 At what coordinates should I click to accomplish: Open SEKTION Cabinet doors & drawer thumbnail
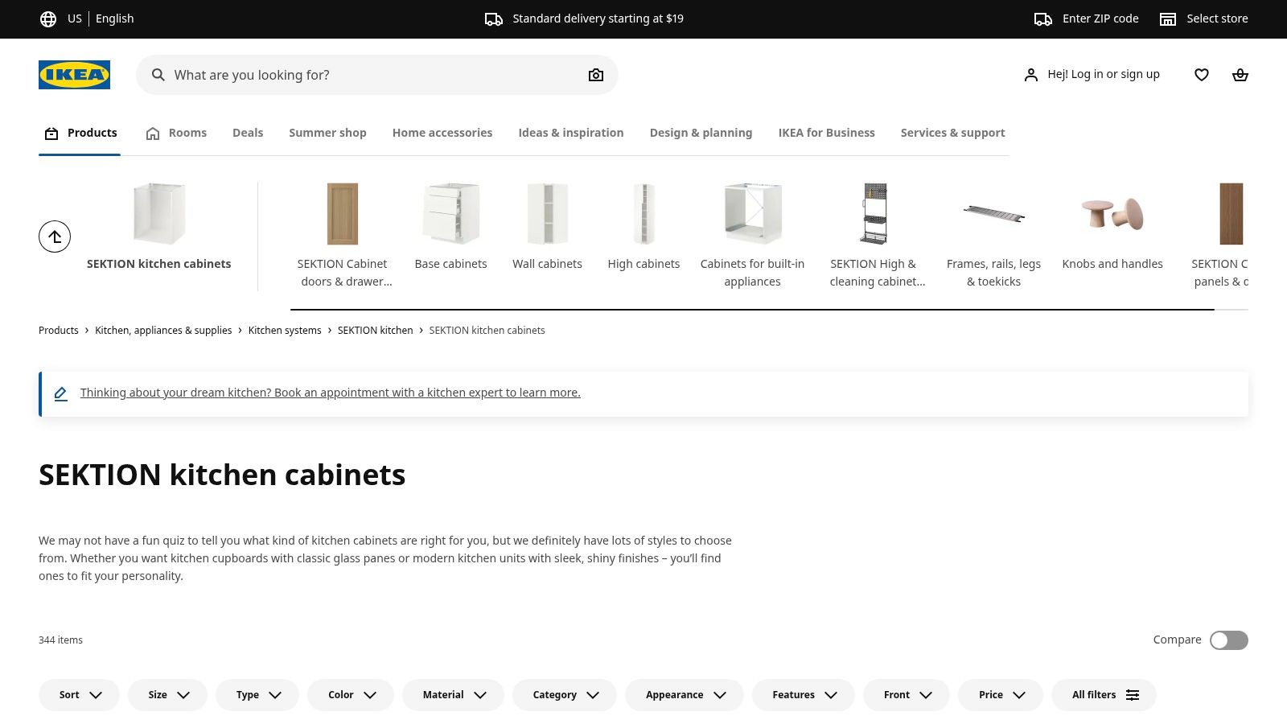pos(343,214)
